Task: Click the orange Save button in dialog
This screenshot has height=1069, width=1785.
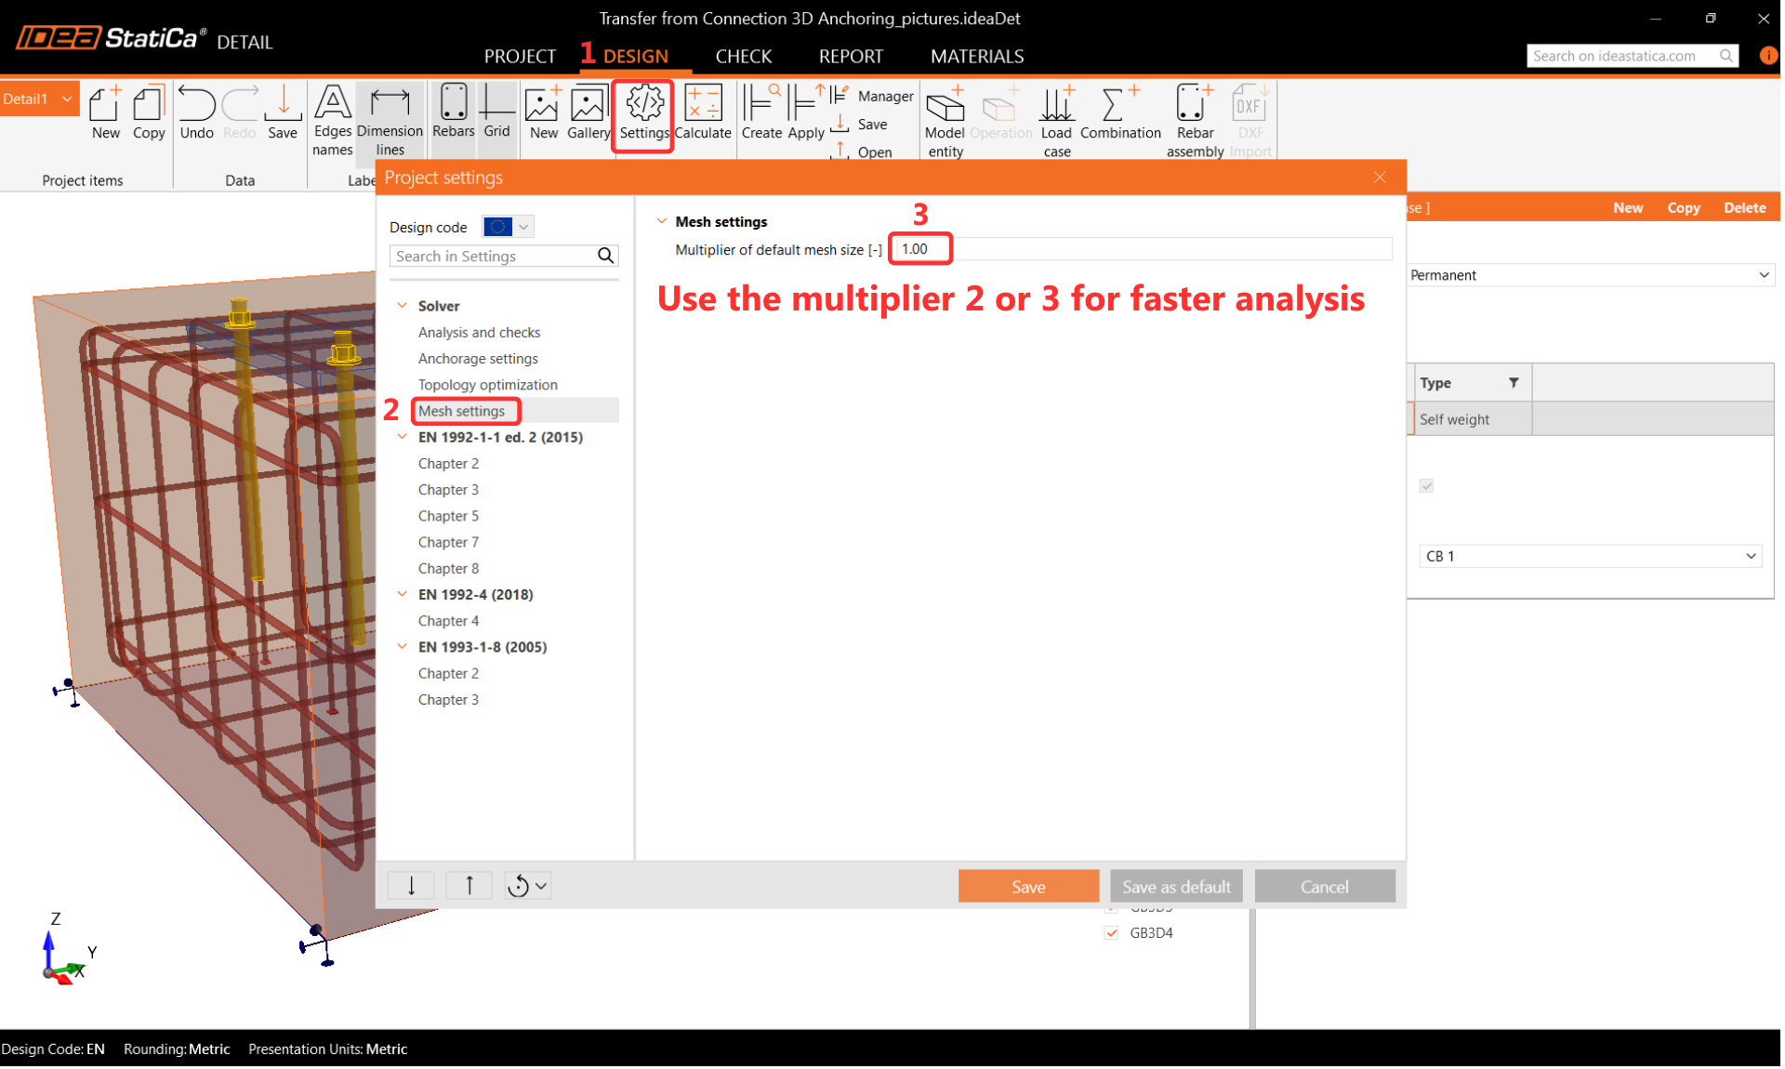Action: point(1030,888)
